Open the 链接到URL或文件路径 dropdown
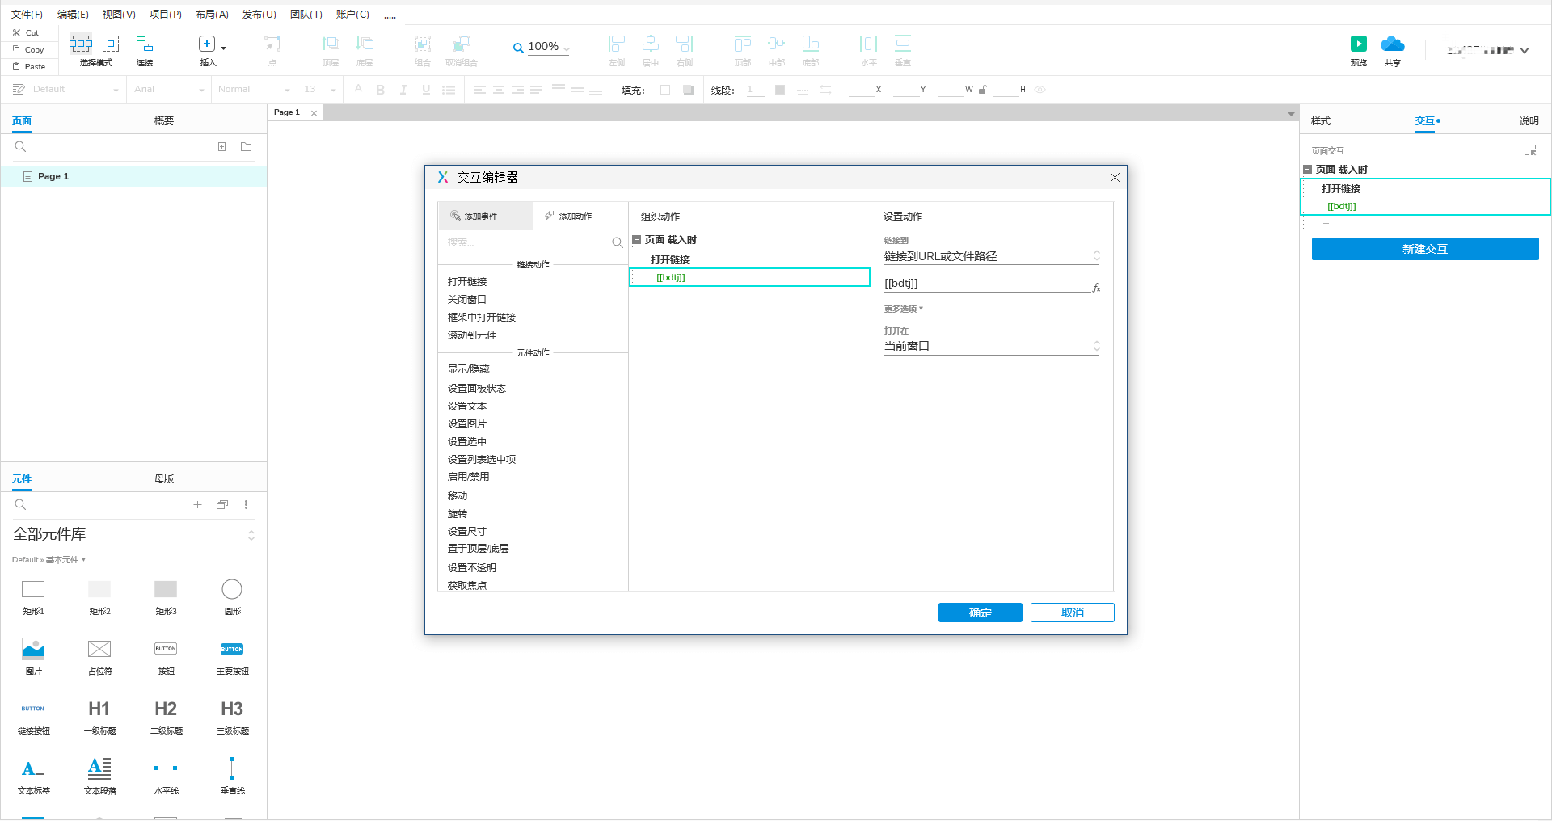Image resolution: width=1552 pixels, height=821 pixels. pos(992,256)
